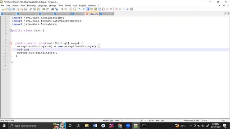The image size is (230, 129).
Task: Cut selection with scissors icon
Action: point(31,9)
